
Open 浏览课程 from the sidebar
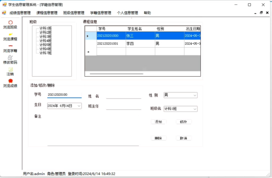coord(10,34)
